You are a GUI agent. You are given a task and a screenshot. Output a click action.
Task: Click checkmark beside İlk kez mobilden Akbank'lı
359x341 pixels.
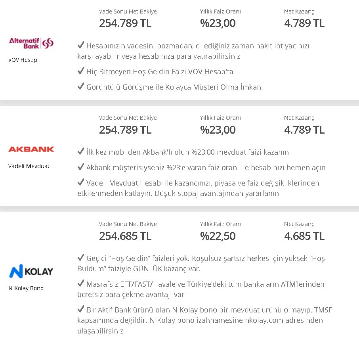point(81,151)
